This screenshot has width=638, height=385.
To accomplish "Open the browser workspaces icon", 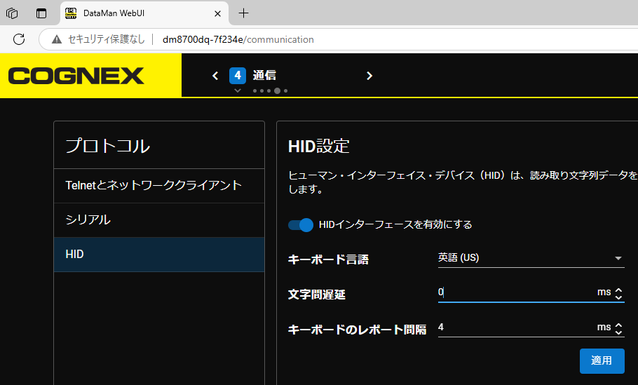I will coord(12,13).
